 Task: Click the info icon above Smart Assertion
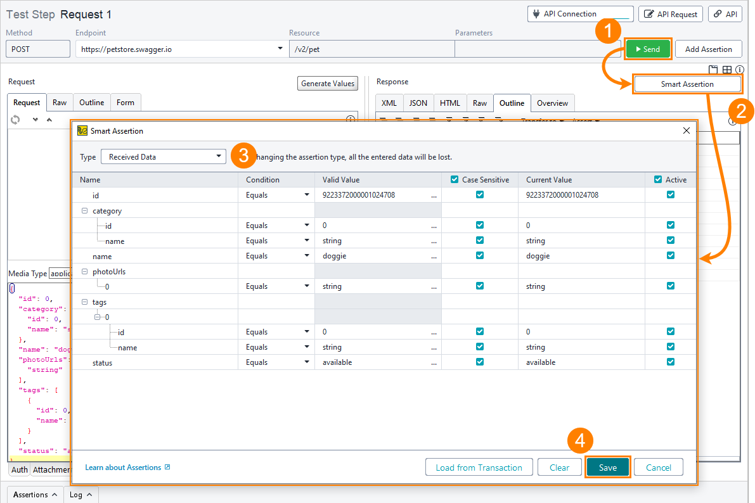pos(740,70)
